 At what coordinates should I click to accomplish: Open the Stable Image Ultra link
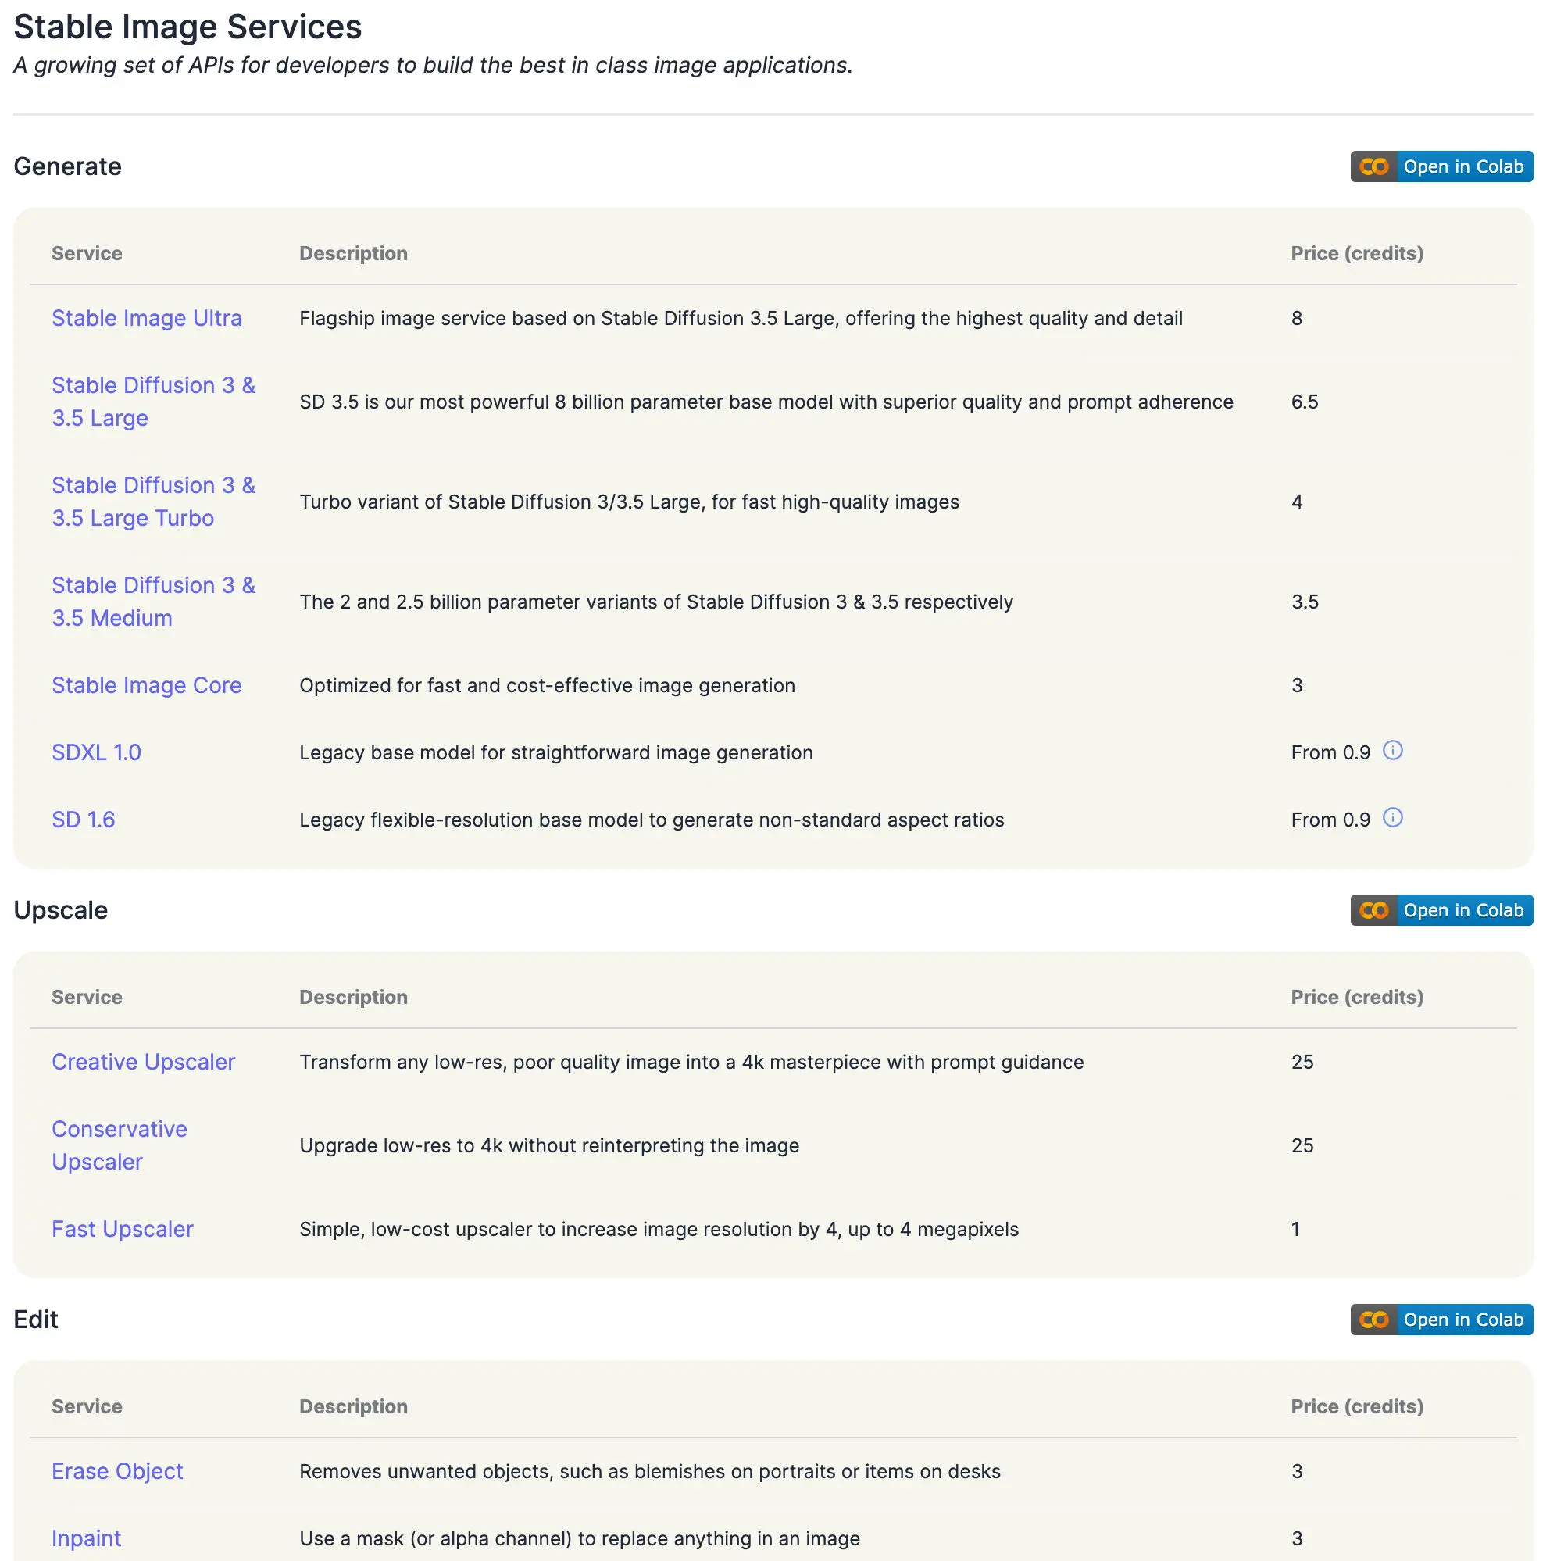146,318
